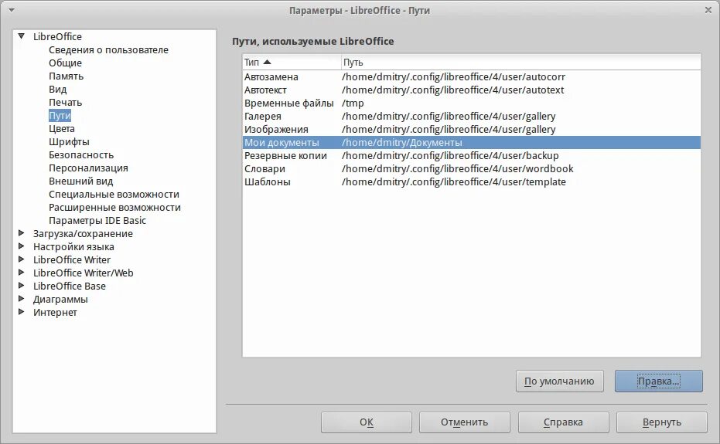Screen dimensions: 720x444
Task: Select Память in the options tree
Action: pos(67,76)
